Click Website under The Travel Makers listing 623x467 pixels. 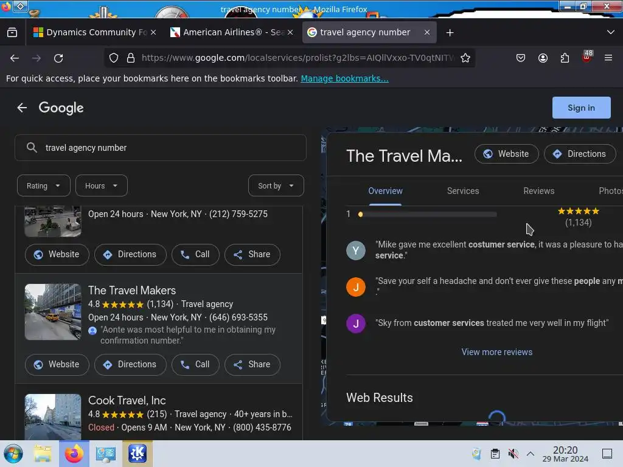pyautogui.click(x=57, y=365)
